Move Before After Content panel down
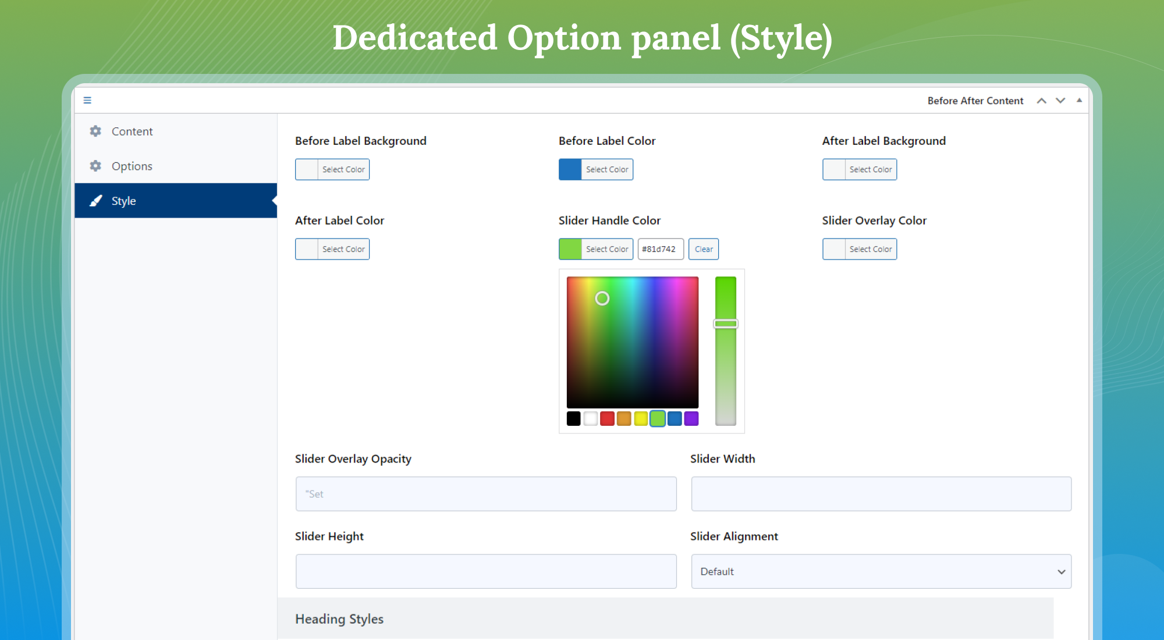 point(1060,101)
